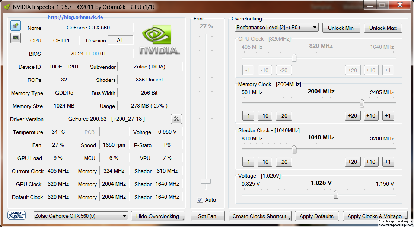Click the empty PCB temperature field
This screenshot has width=414, height=227.
[114, 132]
